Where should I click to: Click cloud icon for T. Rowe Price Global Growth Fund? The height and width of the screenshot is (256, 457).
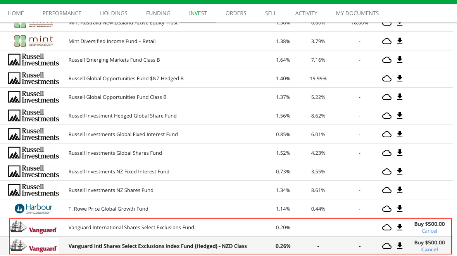386,209
